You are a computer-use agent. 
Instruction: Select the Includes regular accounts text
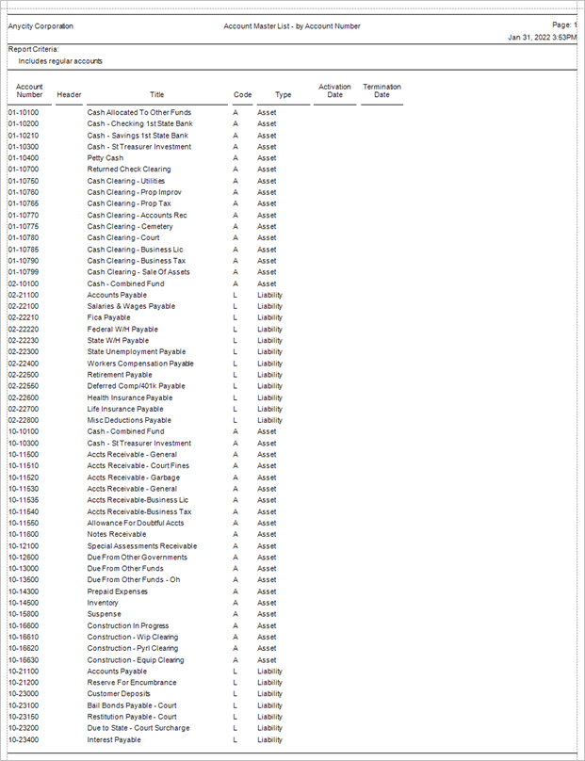[60, 61]
